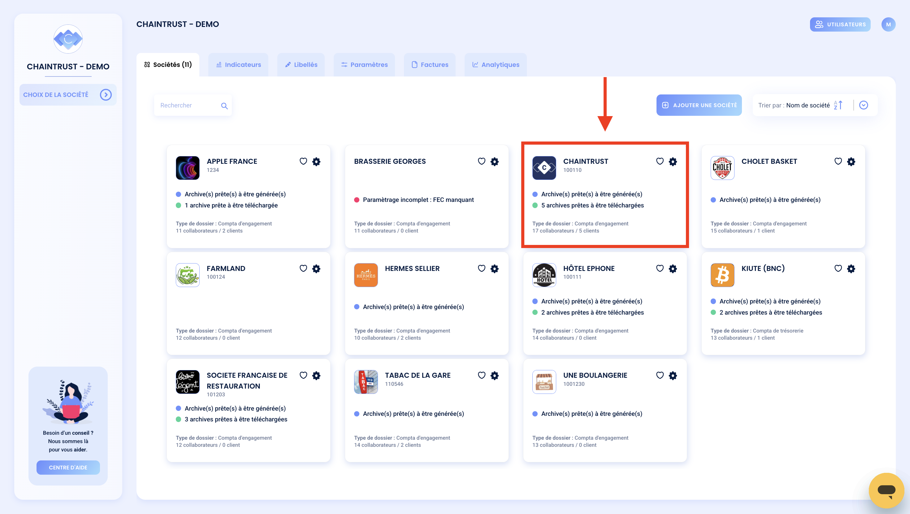
Task: Click '17 collaborateurs / 5 clients' text
Action: point(565,230)
